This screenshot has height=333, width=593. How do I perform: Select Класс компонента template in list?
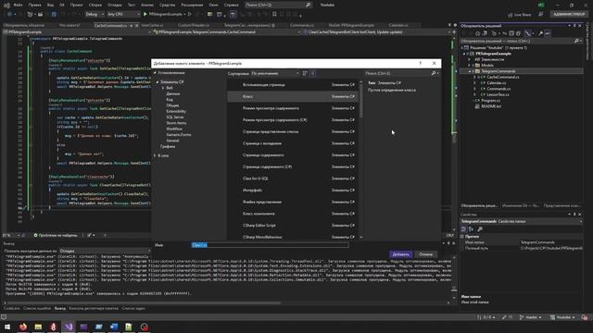point(293,214)
